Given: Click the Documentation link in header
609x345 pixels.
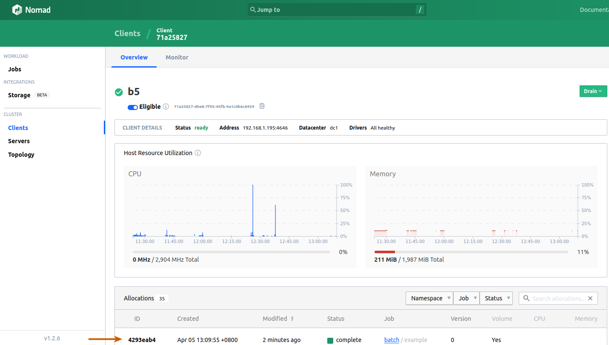Looking at the screenshot, I should [x=594, y=10].
